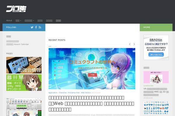Open the Pronama-chan category link
The width and height of the screenshot is (175, 116).
click(x=74, y=93)
